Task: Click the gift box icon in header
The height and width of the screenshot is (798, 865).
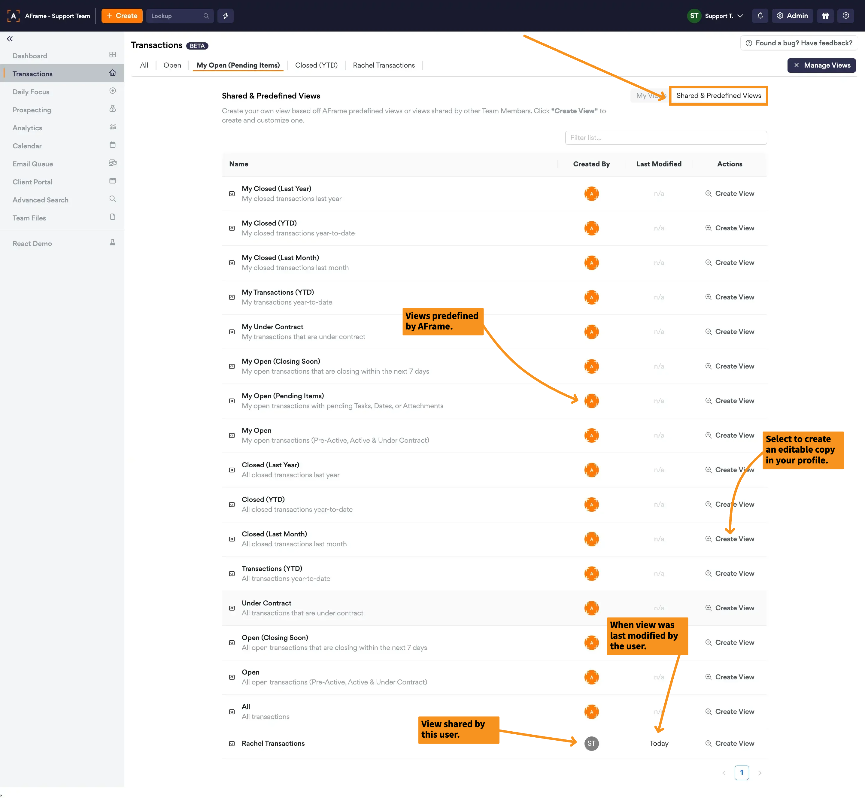Action: [x=825, y=16]
